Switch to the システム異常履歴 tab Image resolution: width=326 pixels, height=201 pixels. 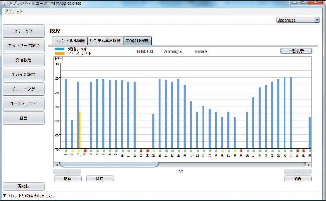tap(105, 41)
